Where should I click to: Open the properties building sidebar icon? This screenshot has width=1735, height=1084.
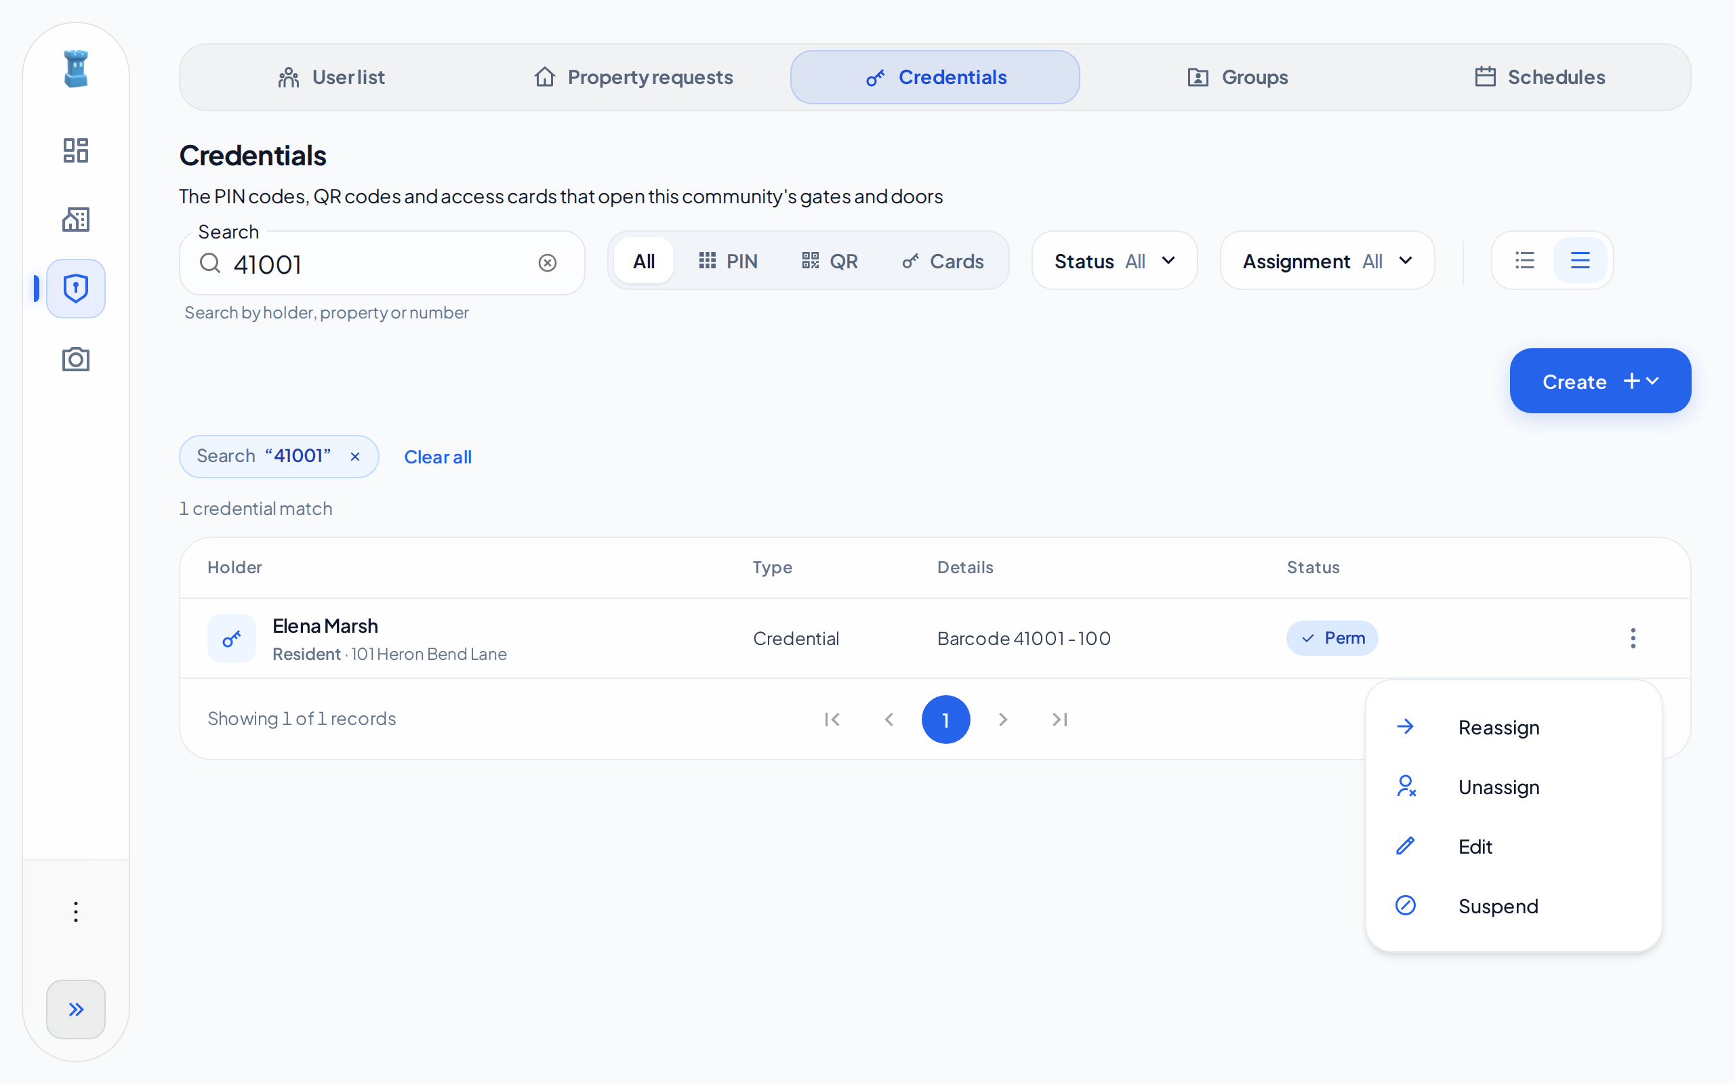point(75,220)
